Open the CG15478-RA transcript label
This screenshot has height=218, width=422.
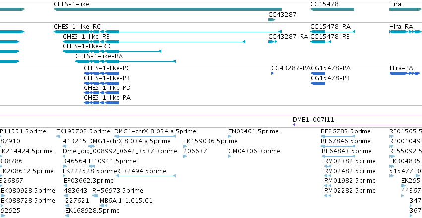click(x=330, y=27)
